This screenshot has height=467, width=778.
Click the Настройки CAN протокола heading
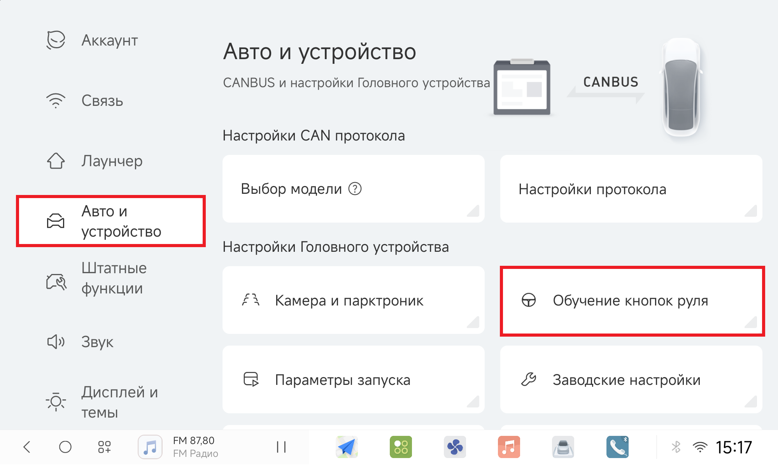pos(314,136)
